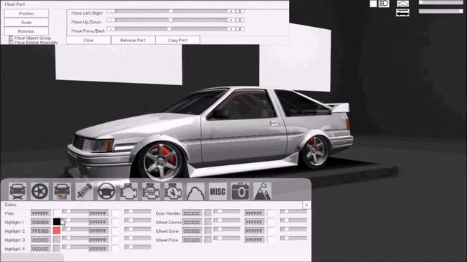Open the MISC menu icon
The image size is (467, 262).
coord(217,191)
